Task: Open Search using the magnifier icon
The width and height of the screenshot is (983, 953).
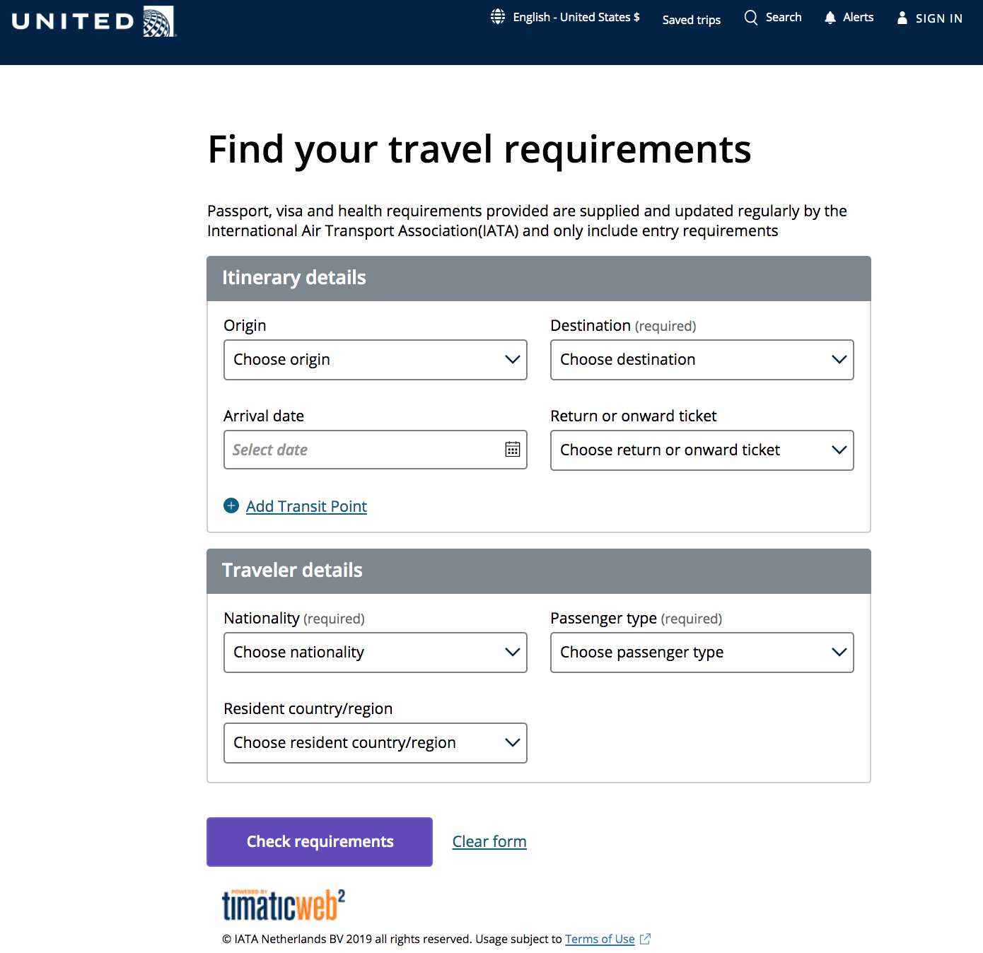Action: tap(750, 17)
